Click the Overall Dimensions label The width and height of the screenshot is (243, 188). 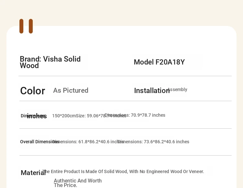click(40, 142)
